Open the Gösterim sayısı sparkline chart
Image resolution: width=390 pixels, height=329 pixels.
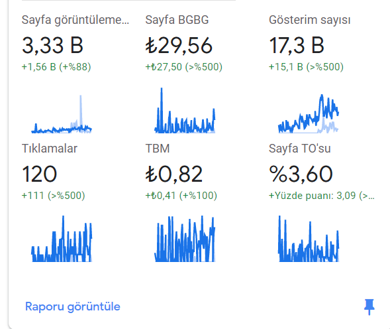[309, 113]
